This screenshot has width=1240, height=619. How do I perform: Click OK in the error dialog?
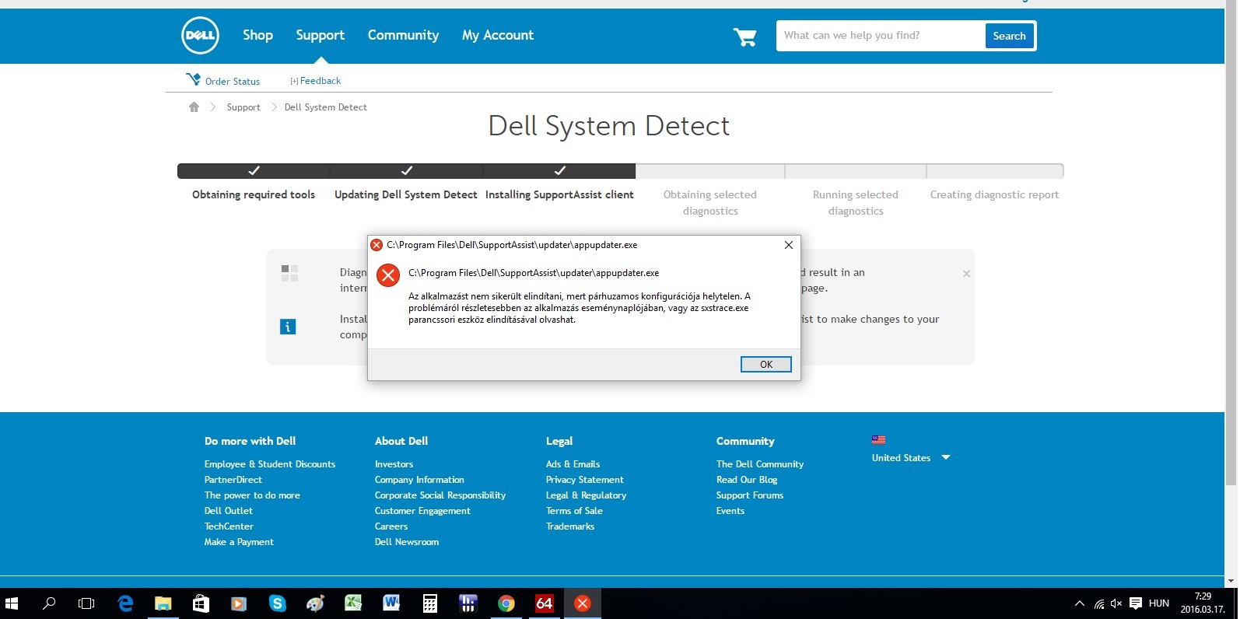765,364
